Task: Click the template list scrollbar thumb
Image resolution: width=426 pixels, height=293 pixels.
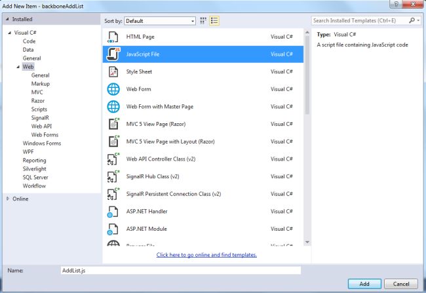Action: (307, 75)
